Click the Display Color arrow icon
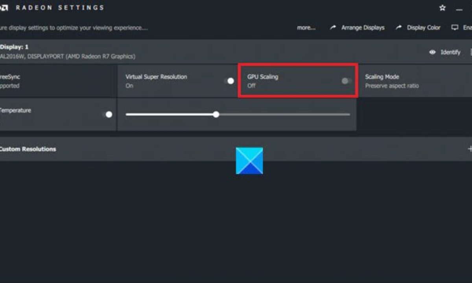 coord(399,28)
